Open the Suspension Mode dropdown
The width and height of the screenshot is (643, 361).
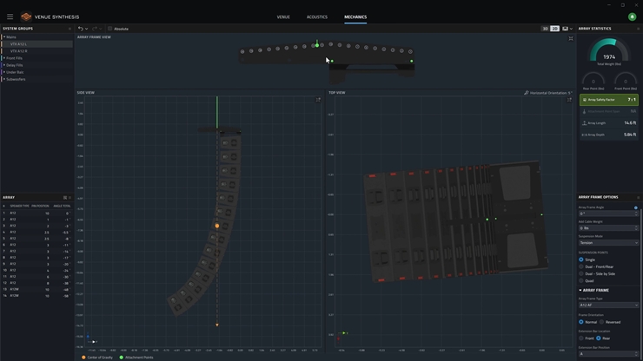[x=608, y=243]
